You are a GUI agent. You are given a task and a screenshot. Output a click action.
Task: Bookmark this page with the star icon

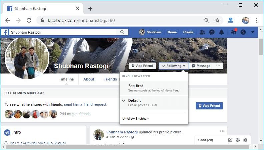(x=217, y=20)
